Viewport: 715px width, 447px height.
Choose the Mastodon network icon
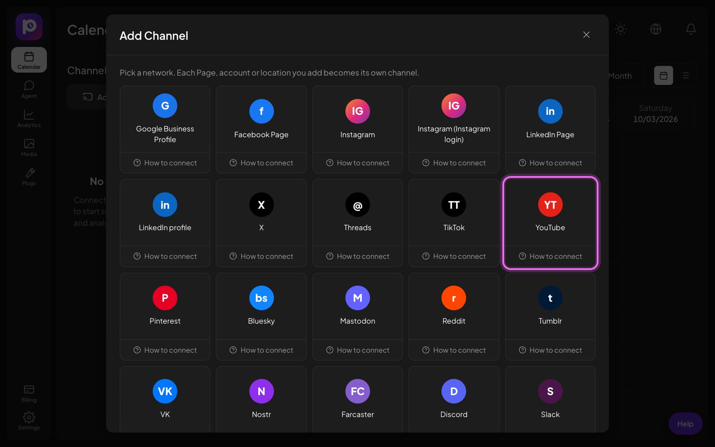[x=357, y=298]
